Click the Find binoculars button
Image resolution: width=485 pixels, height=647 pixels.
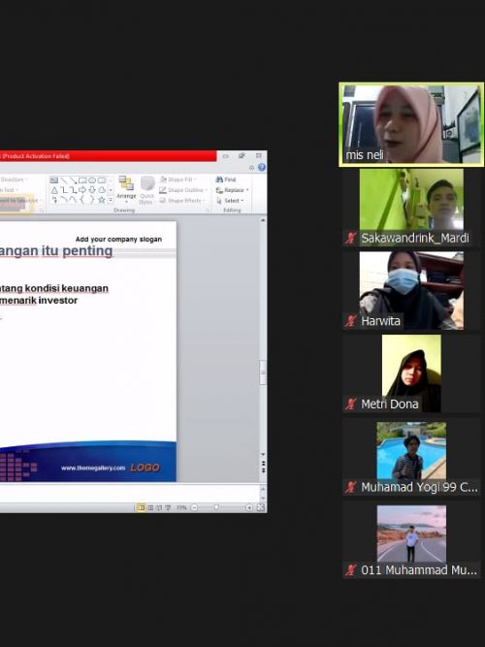[x=226, y=179]
